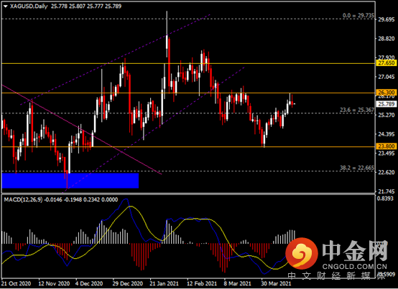
Task: Click the 12 Nov 2020 date label
Action: 54,284
